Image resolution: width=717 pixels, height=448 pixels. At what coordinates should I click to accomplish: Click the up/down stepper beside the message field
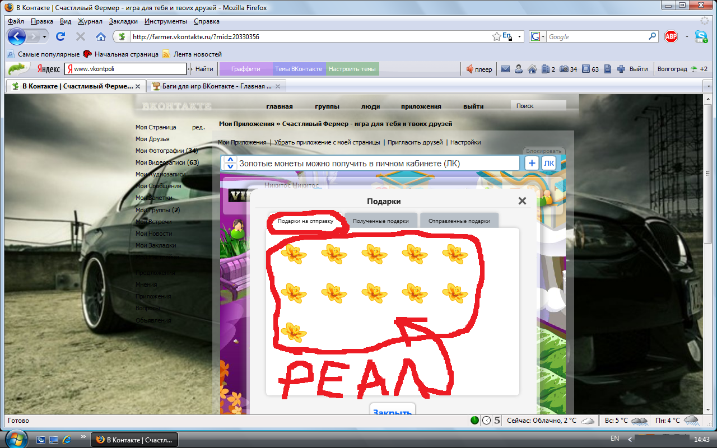coord(230,163)
